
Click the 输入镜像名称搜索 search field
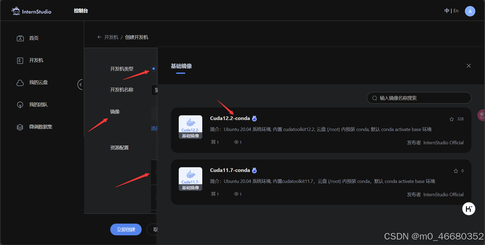[419, 98]
